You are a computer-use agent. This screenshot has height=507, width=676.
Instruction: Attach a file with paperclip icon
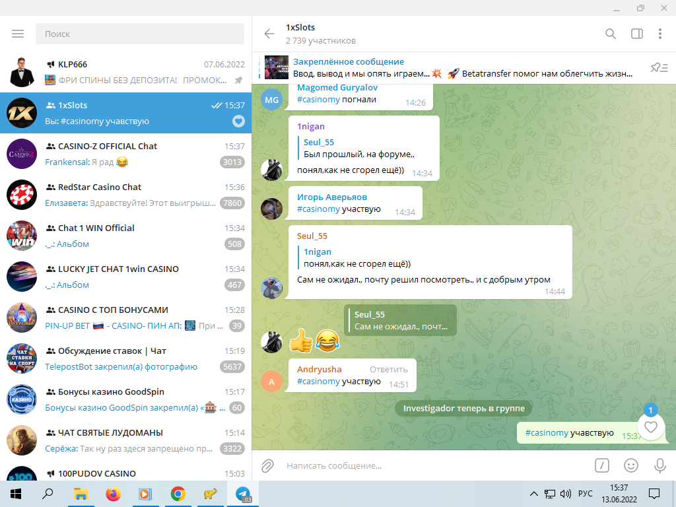tap(267, 465)
